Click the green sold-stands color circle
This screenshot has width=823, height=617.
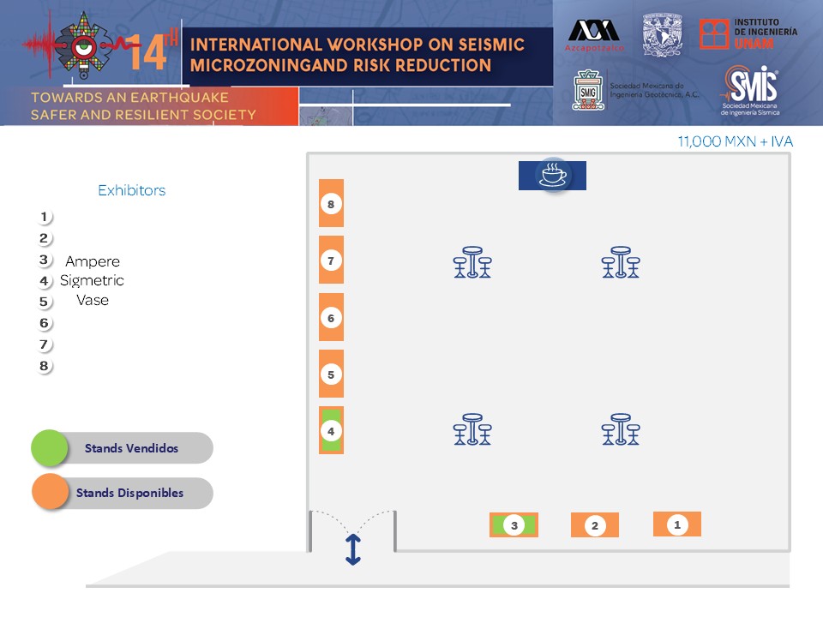coord(49,447)
